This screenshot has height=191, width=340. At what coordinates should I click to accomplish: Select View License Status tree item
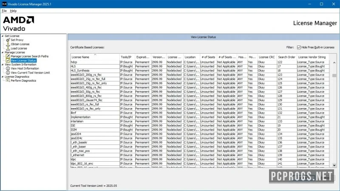click(x=23, y=60)
